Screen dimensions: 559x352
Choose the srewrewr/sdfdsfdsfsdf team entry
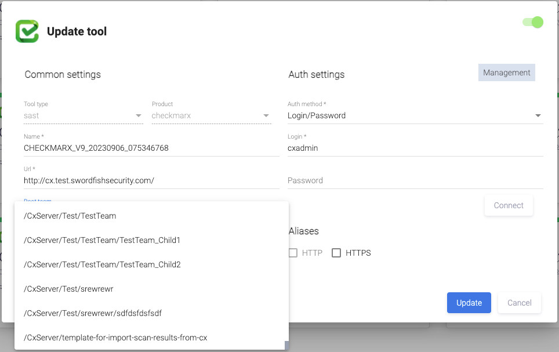pos(93,313)
